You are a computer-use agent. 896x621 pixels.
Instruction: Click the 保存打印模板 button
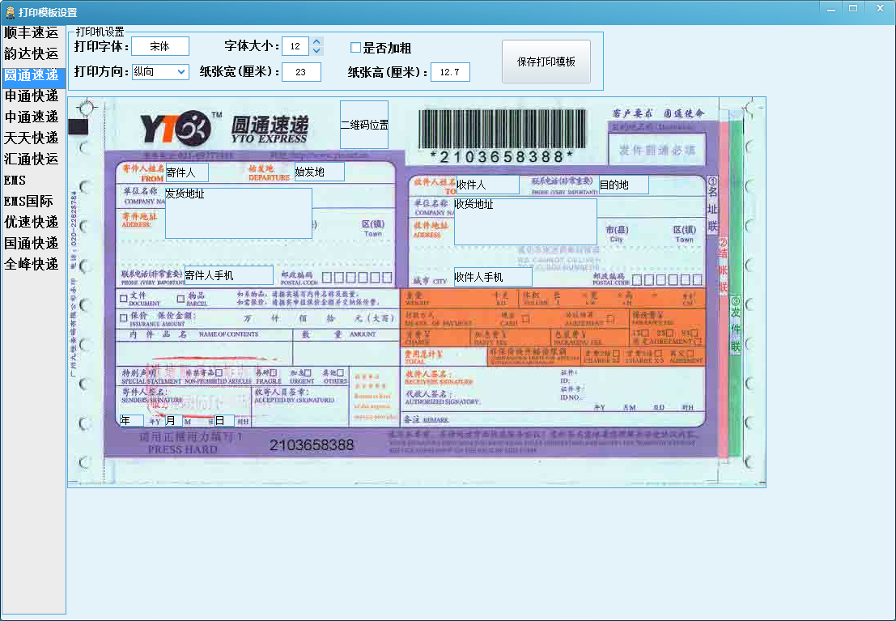click(546, 62)
